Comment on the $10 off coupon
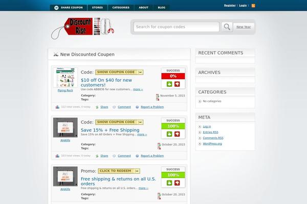The height and width of the screenshot is (204, 307). pos(124,107)
